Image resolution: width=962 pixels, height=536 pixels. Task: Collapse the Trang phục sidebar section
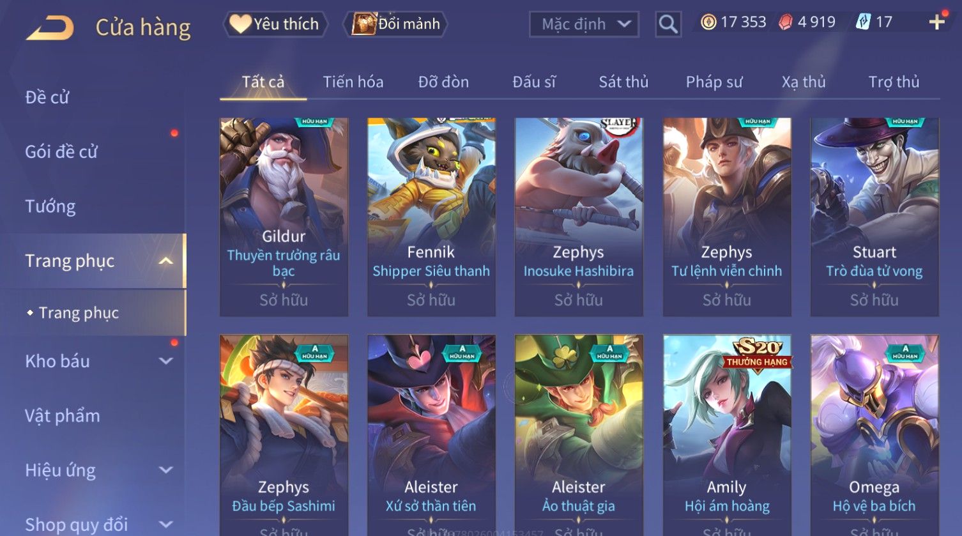click(93, 261)
